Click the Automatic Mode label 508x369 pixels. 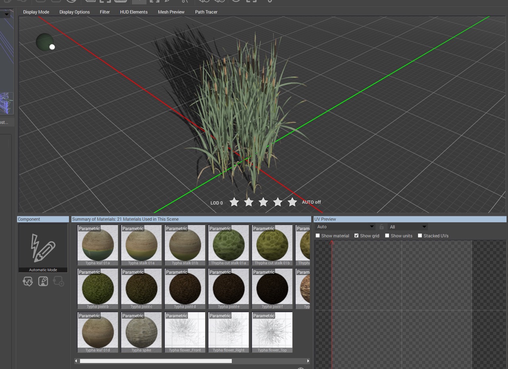coord(43,270)
